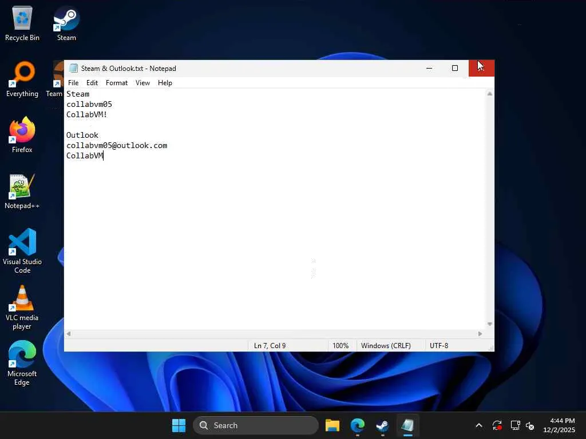Click the muted volume tray icon
The height and width of the screenshot is (439, 586).
530,425
